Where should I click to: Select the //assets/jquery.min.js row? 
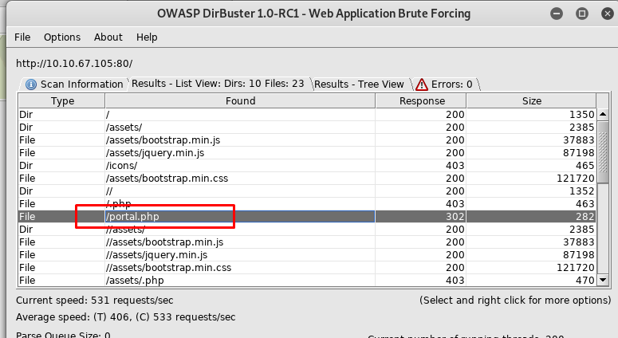tap(308, 254)
